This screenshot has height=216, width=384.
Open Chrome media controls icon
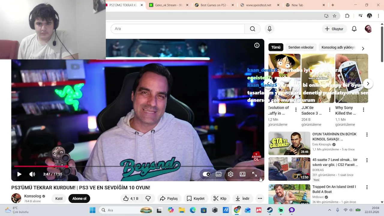[x=360, y=16]
